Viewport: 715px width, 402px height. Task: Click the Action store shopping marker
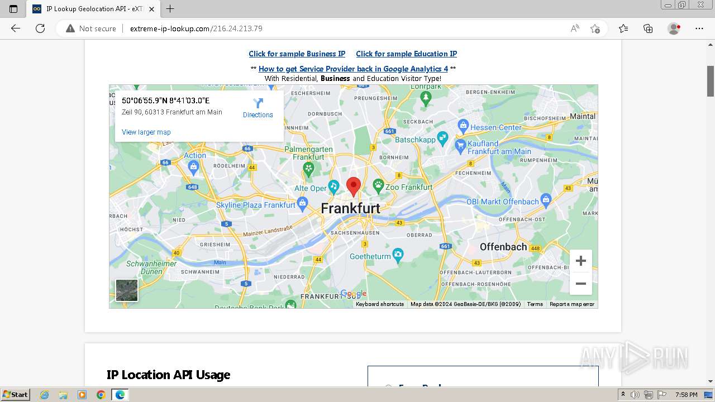tap(193, 166)
